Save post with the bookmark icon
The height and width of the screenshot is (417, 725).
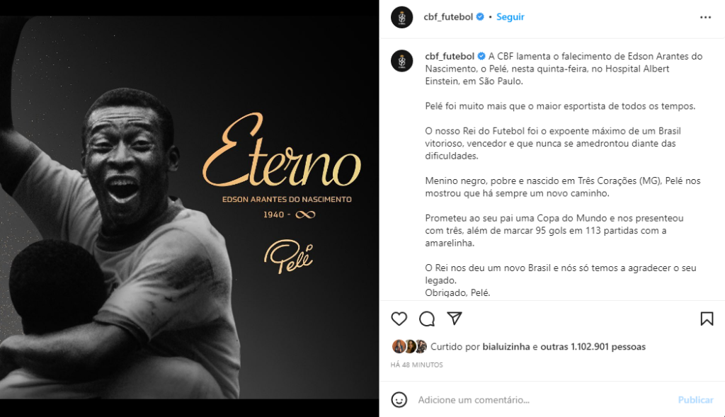click(707, 319)
